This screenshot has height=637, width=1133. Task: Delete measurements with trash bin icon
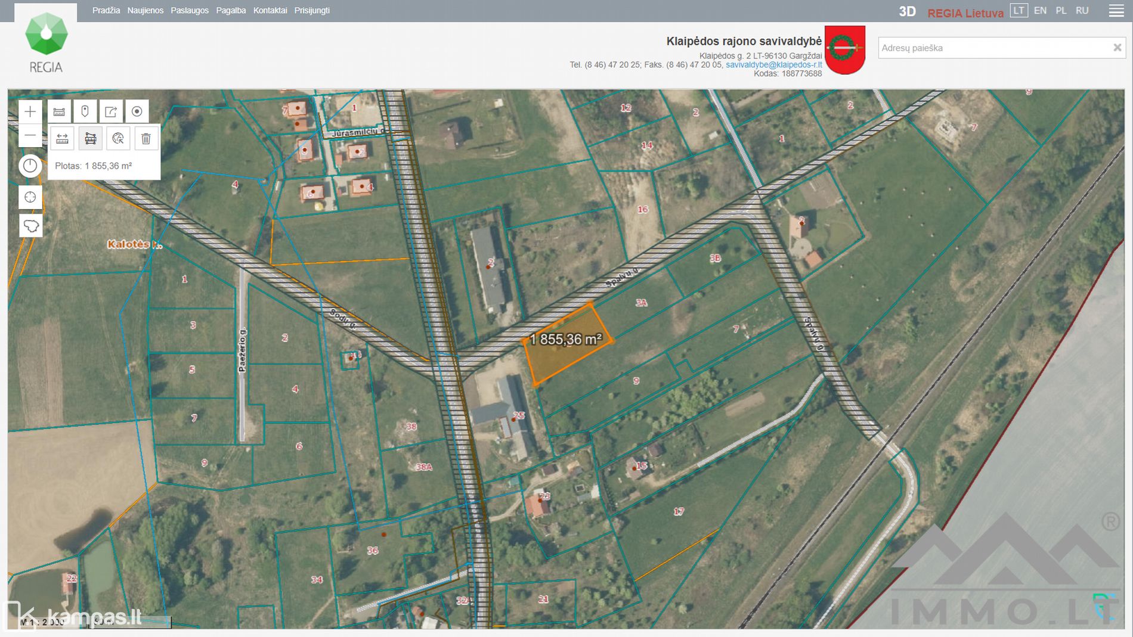146,139
